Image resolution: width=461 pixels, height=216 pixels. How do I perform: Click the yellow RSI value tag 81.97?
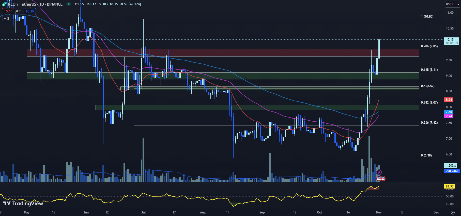tap(450, 186)
